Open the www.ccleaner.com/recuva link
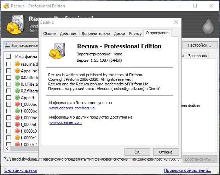The width and height of the screenshot is (220, 175). tap(72, 108)
